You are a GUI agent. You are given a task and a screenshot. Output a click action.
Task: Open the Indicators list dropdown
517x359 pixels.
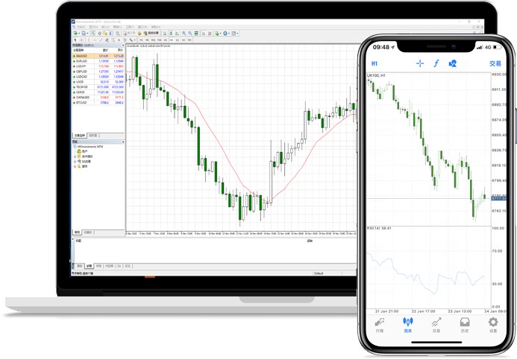[221, 34]
